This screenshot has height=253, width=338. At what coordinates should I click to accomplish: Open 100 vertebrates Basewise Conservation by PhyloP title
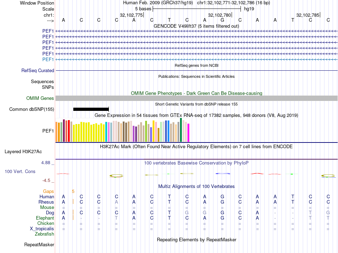point(196,163)
